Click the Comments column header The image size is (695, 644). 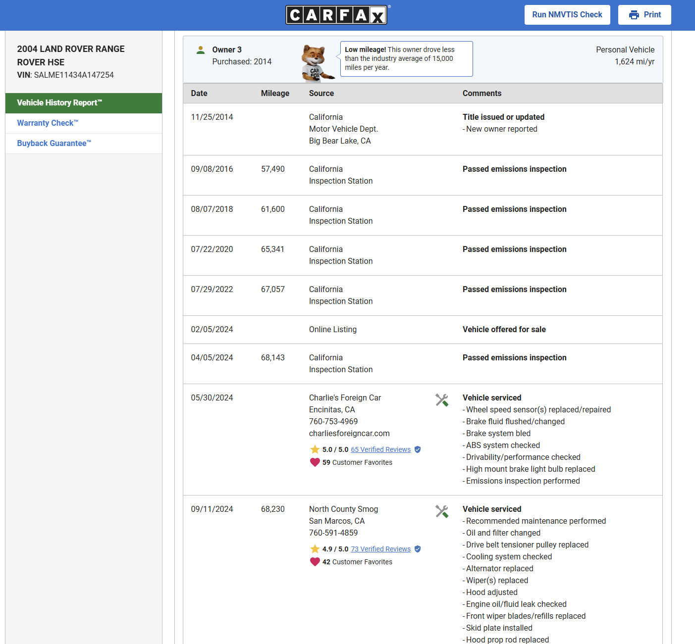point(482,93)
